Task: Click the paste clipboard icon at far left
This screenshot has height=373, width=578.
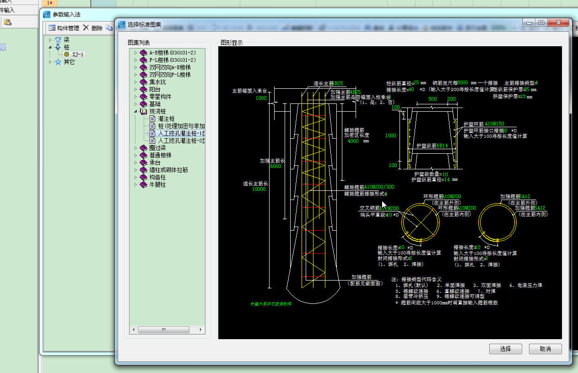Action: point(8,22)
